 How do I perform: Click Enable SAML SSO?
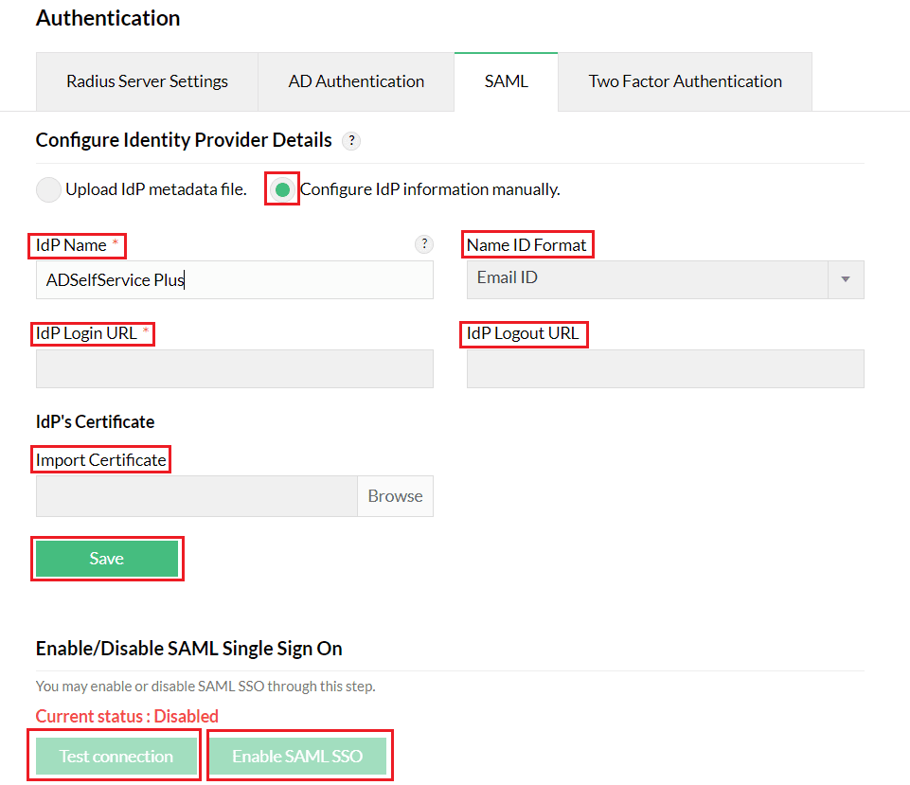(x=299, y=755)
